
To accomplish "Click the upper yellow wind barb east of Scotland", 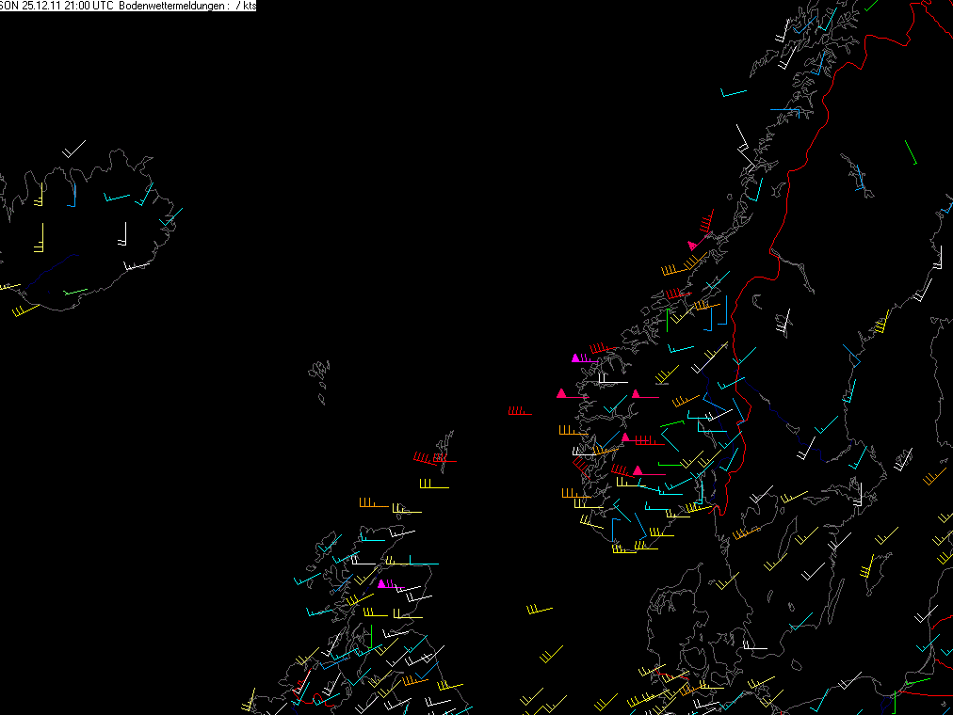I will pyautogui.click(x=540, y=610).
